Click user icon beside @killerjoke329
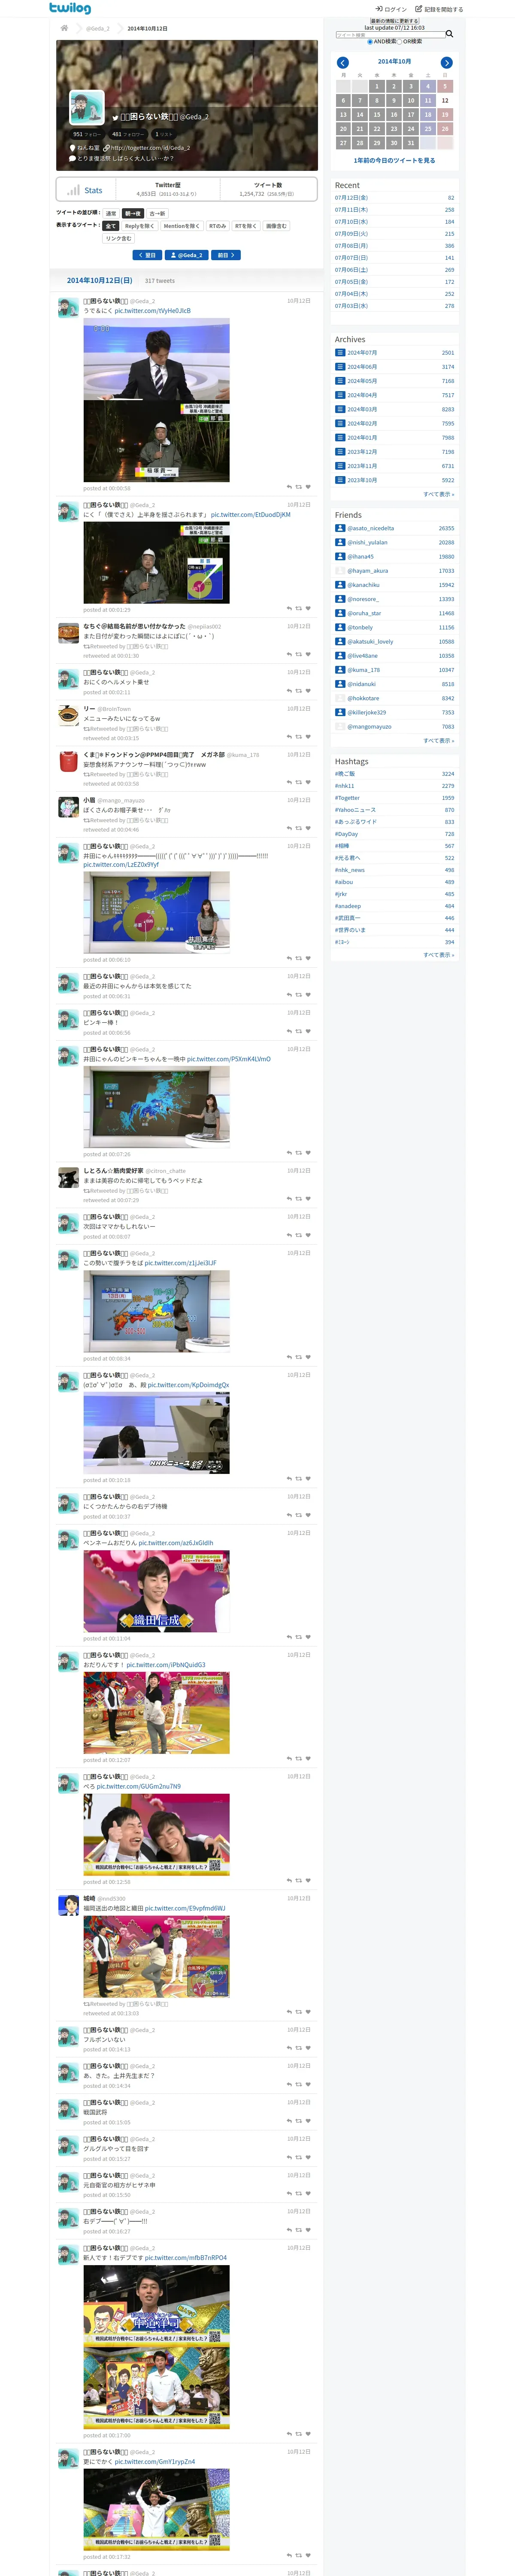 click(x=340, y=712)
